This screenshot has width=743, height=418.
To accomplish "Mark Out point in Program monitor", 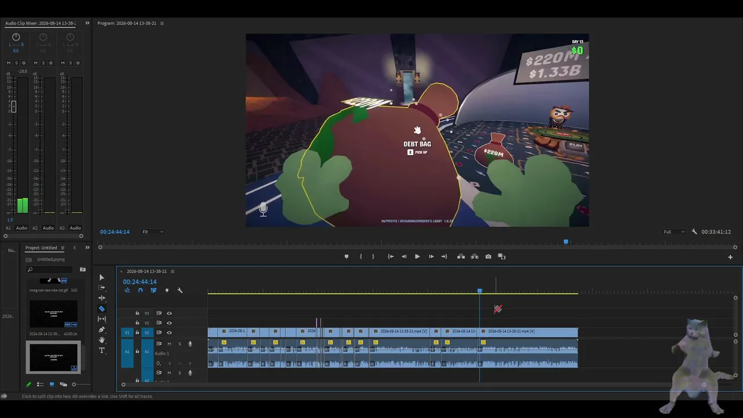I will tap(373, 257).
